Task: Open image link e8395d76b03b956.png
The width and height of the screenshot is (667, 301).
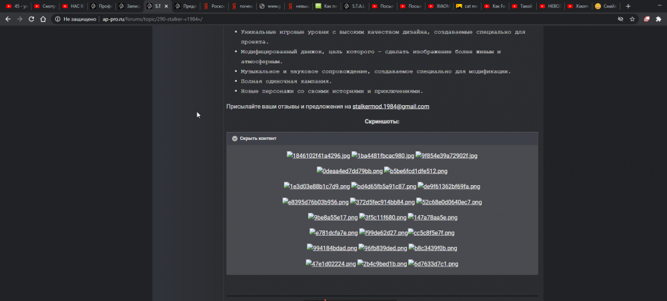Action: pyautogui.click(x=315, y=202)
